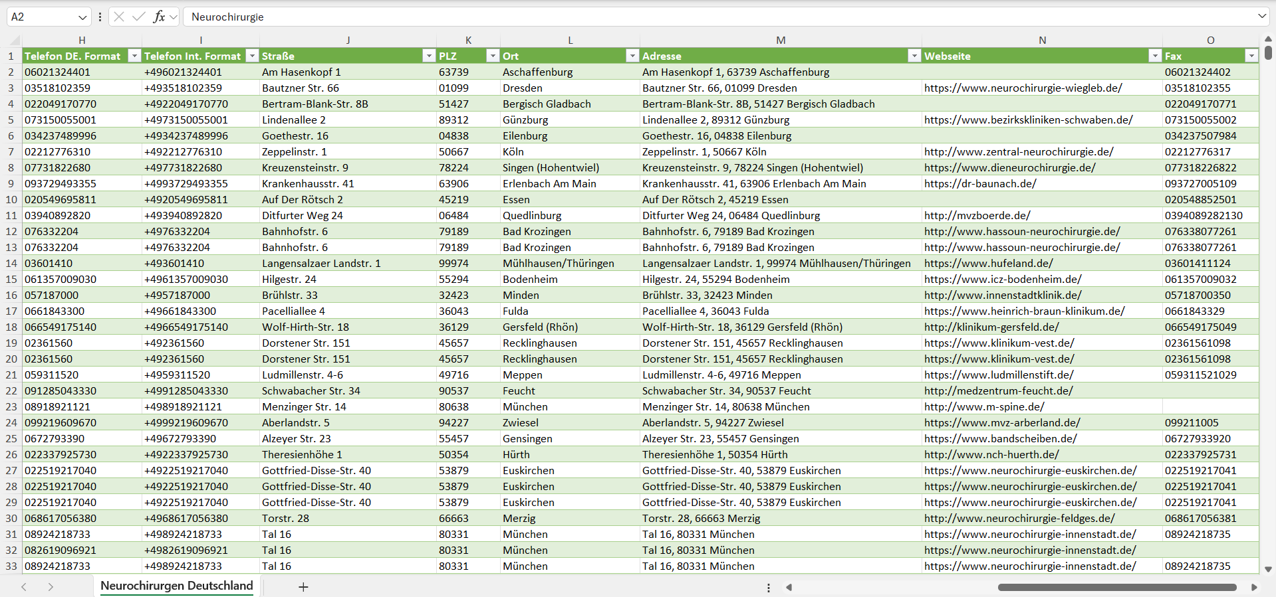Click the Enter checkmark icon in formula bar
The height and width of the screenshot is (597, 1276).
[x=138, y=17]
